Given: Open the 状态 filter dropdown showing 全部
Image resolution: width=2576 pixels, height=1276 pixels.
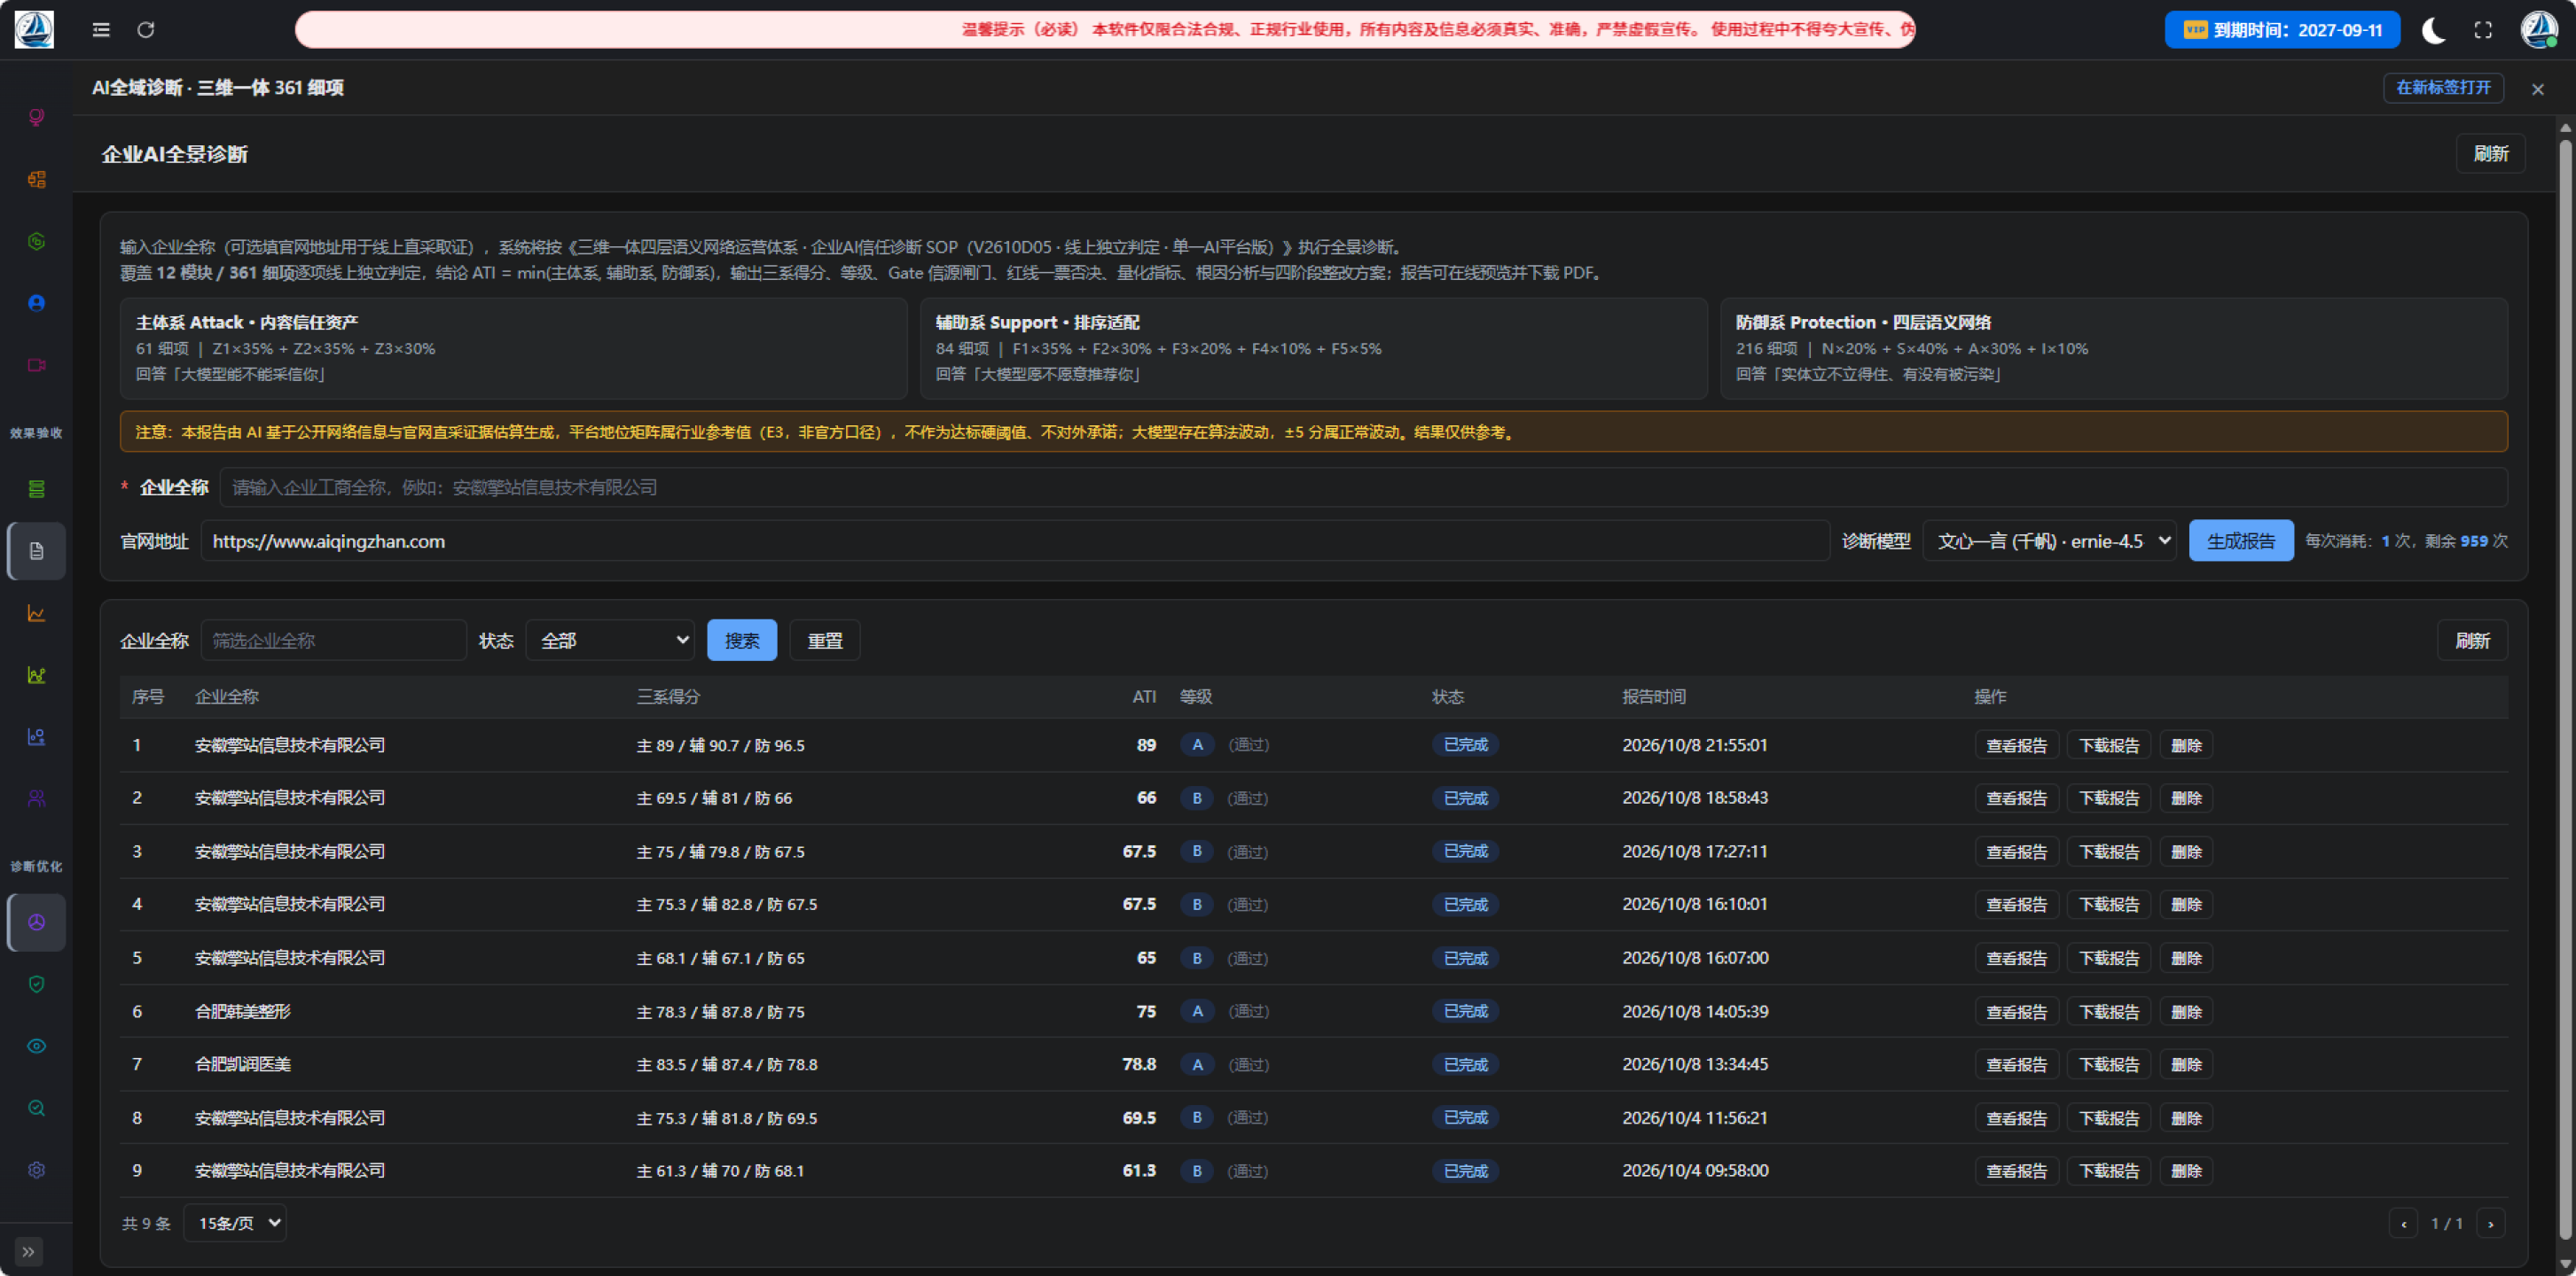Looking at the screenshot, I should pos(610,641).
